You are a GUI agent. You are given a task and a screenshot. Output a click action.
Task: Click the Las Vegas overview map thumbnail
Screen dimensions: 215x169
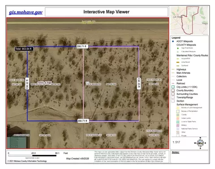pos(189,20)
